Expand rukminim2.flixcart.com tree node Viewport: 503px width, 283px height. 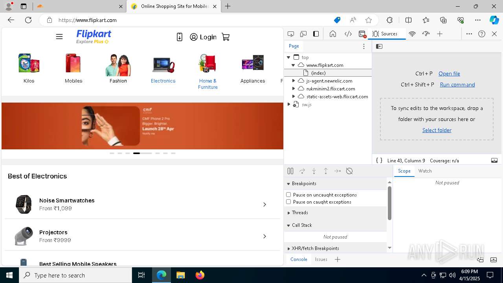point(293,88)
